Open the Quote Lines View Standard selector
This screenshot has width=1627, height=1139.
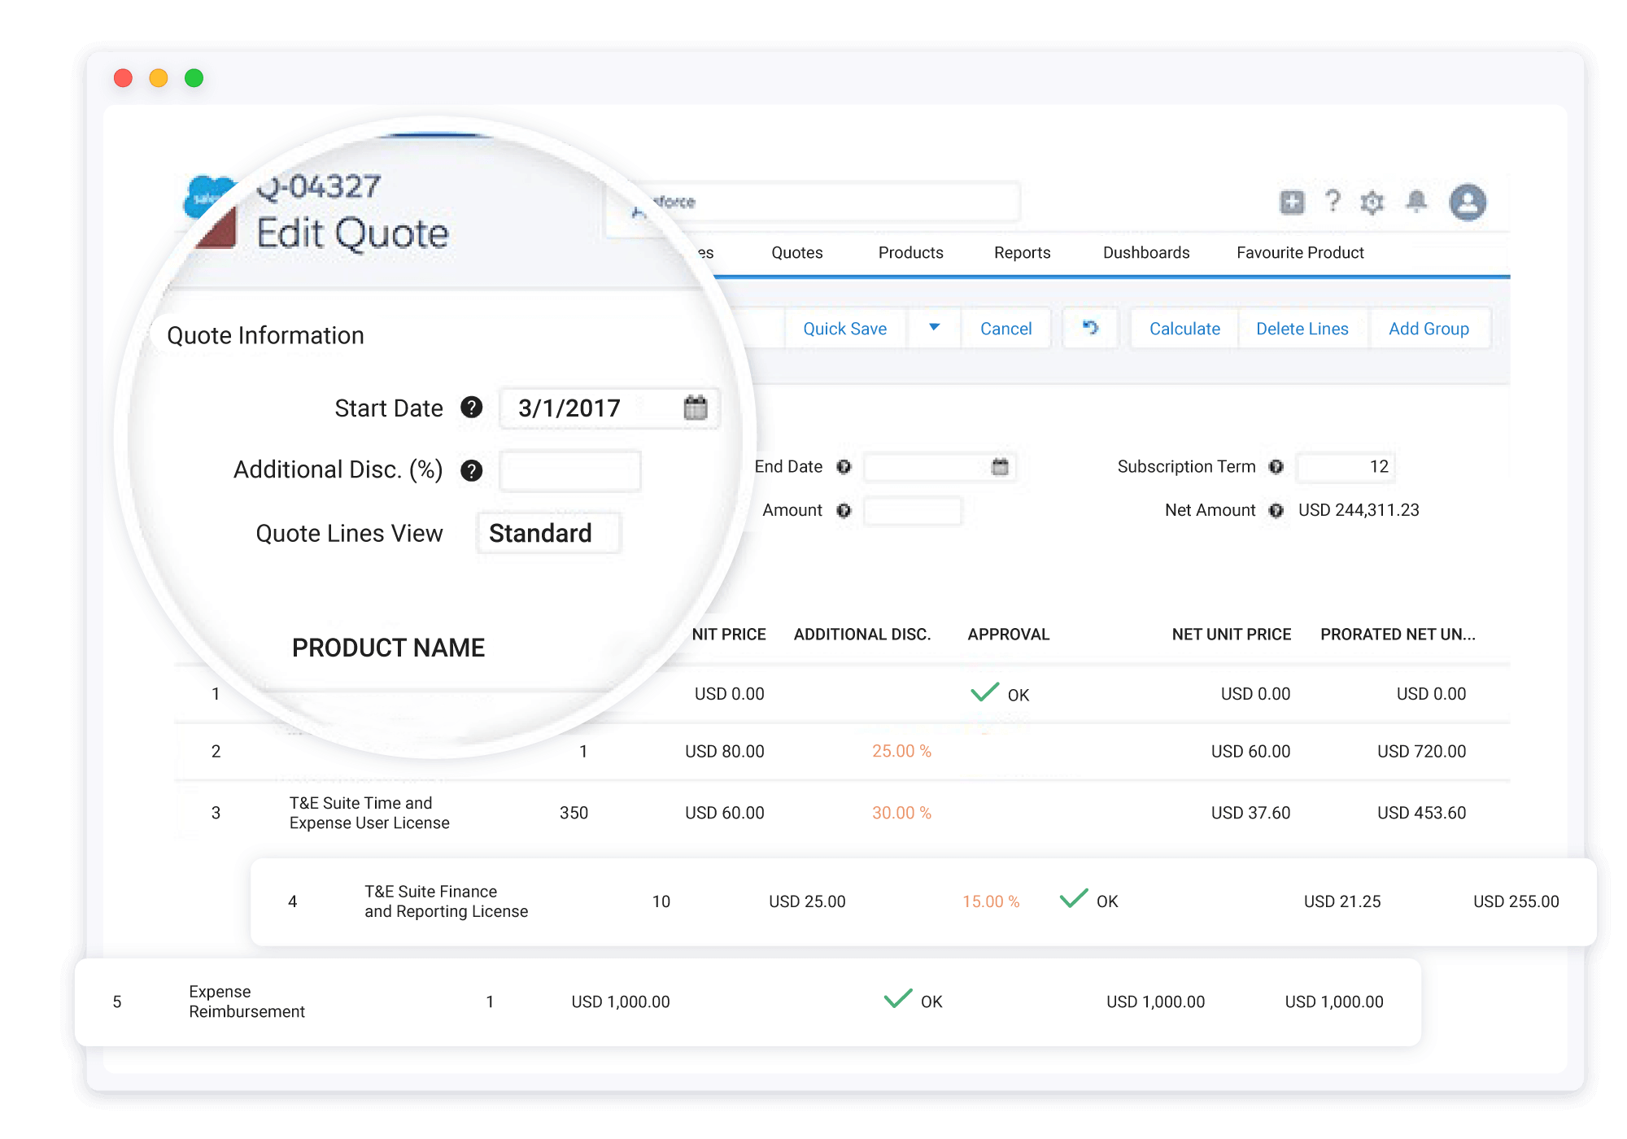[x=547, y=533]
